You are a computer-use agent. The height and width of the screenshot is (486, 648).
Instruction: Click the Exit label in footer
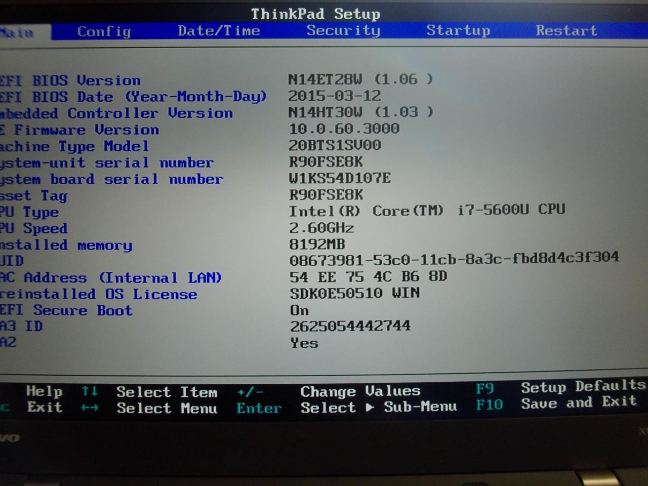pyautogui.click(x=45, y=407)
